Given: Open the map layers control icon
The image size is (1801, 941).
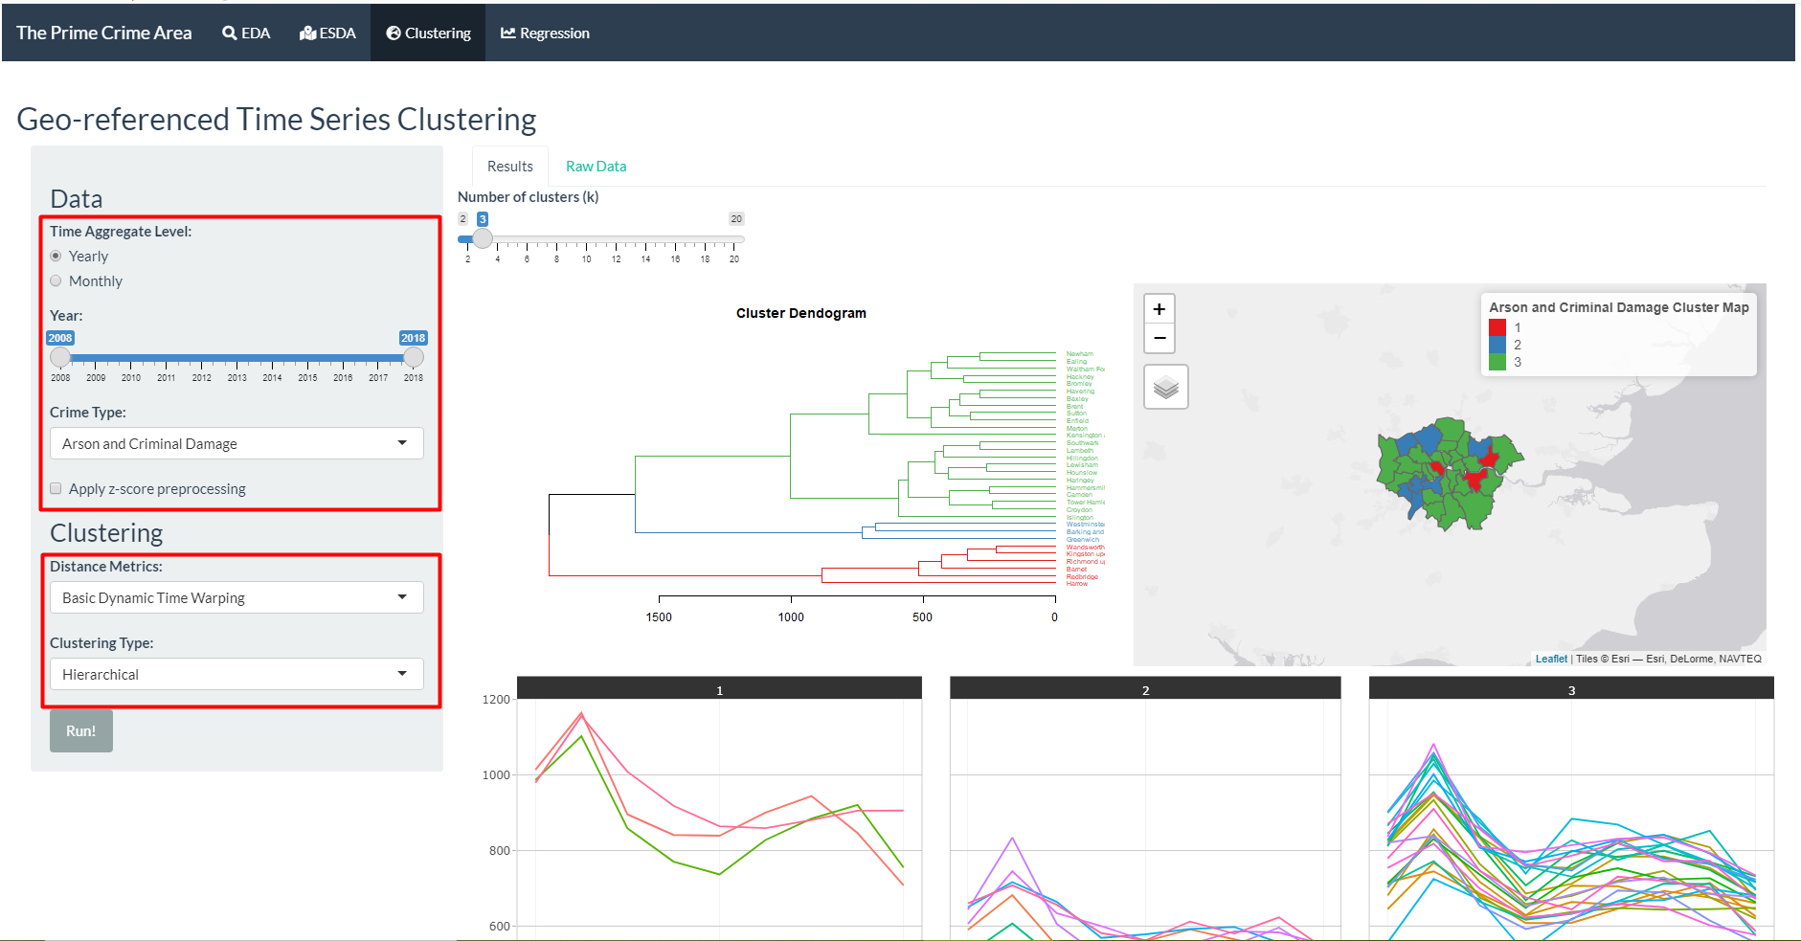Looking at the screenshot, I should (1165, 387).
